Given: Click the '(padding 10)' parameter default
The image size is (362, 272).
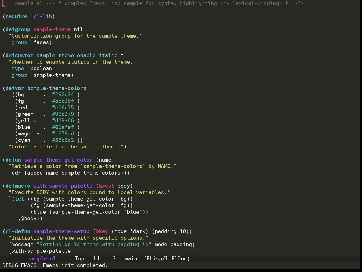Looking at the screenshot, I should click(x=170, y=231).
